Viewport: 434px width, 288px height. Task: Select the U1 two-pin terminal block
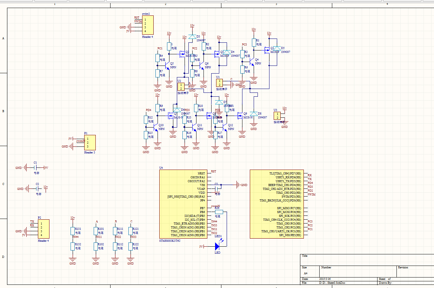pyautogui.click(x=219, y=83)
